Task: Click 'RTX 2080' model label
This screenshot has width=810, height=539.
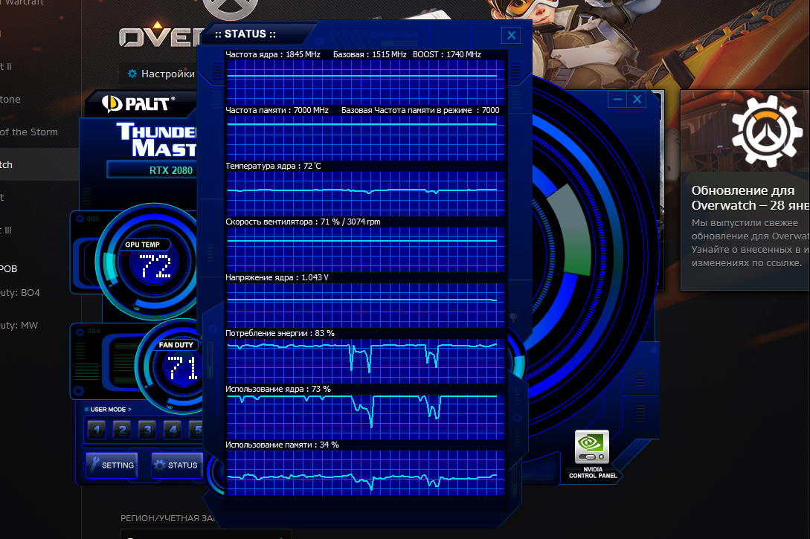Action: [170, 170]
